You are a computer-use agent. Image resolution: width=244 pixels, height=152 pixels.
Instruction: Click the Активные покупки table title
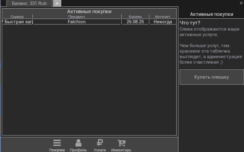point(89,12)
